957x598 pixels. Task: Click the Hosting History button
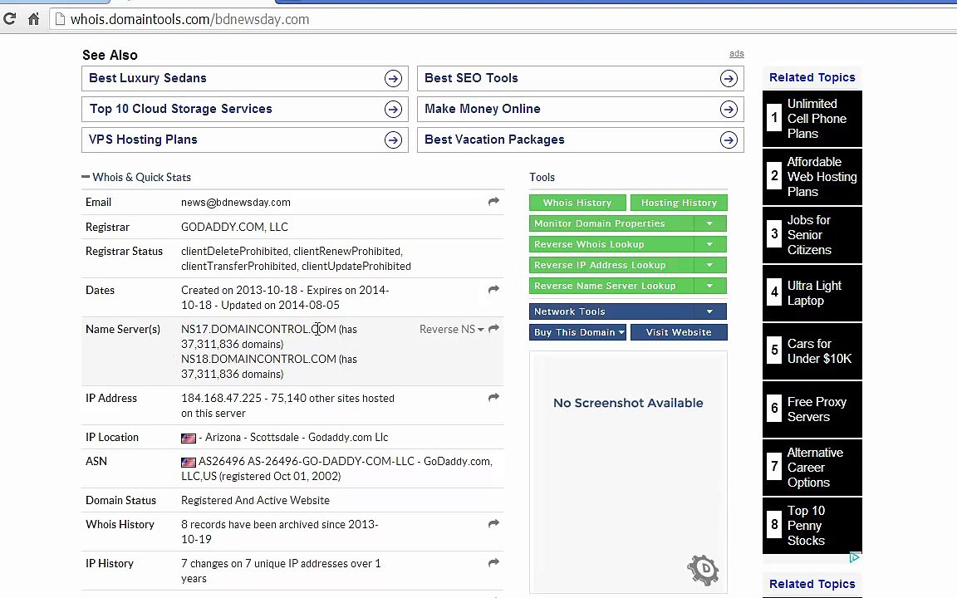pyautogui.click(x=679, y=203)
